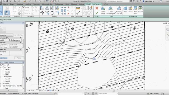Click the Cope geometry tool
169x95 pixels.
coord(26,7)
